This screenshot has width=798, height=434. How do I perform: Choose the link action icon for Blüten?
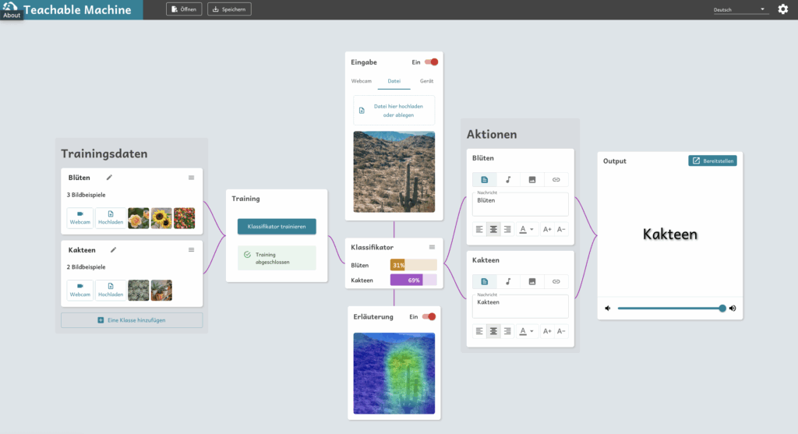(556, 179)
